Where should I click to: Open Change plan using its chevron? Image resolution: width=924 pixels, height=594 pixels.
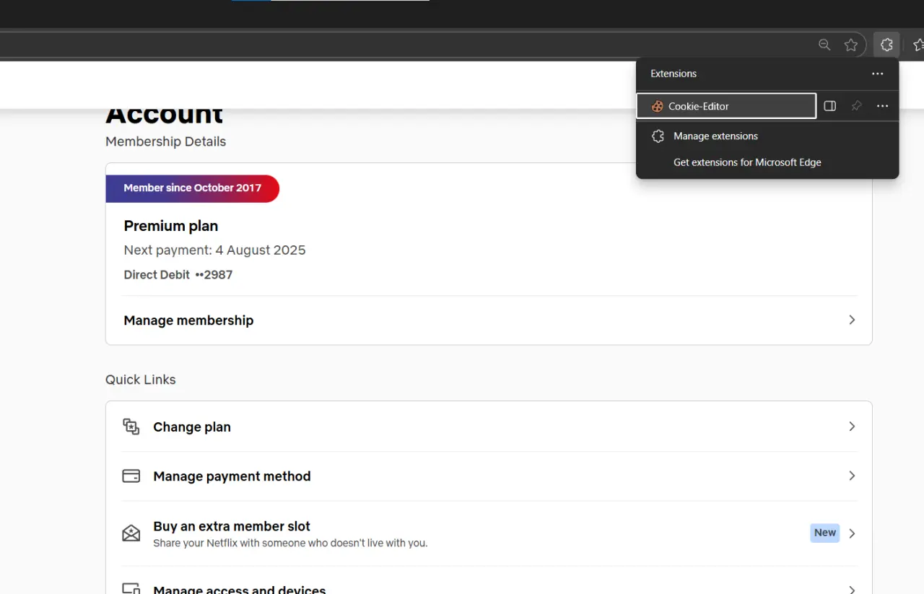(852, 427)
